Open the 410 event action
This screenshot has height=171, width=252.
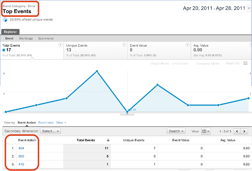[21, 164]
